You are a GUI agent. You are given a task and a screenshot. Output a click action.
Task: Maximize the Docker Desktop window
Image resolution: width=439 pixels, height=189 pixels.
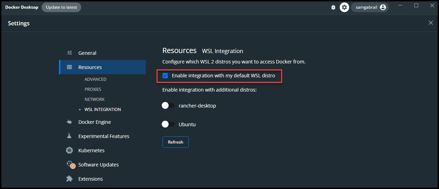pos(416,6)
